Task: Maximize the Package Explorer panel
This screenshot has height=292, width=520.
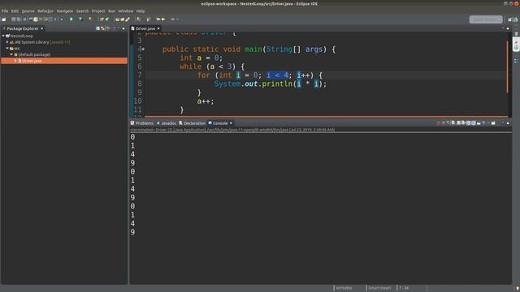Action: tap(123, 28)
